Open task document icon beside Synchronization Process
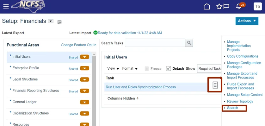The height and width of the screenshot is (126, 265). (215, 85)
